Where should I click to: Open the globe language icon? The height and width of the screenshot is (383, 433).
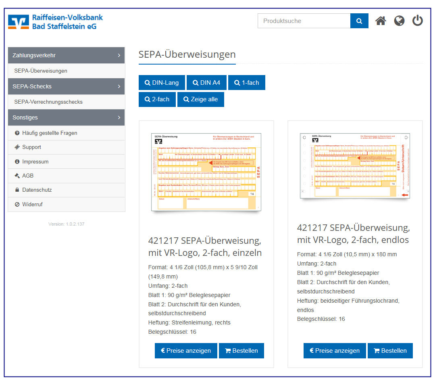(399, 21)
